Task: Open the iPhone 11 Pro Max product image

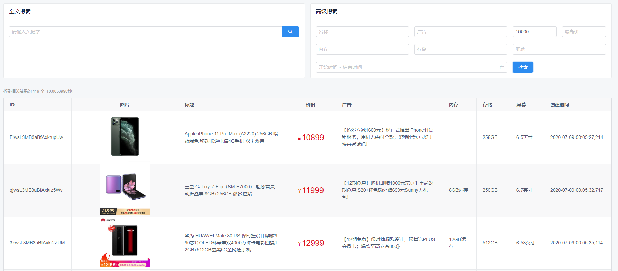Action: coord(125,137)
